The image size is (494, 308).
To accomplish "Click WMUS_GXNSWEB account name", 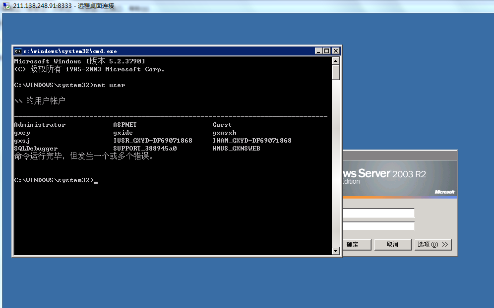I will coord(236,149).
